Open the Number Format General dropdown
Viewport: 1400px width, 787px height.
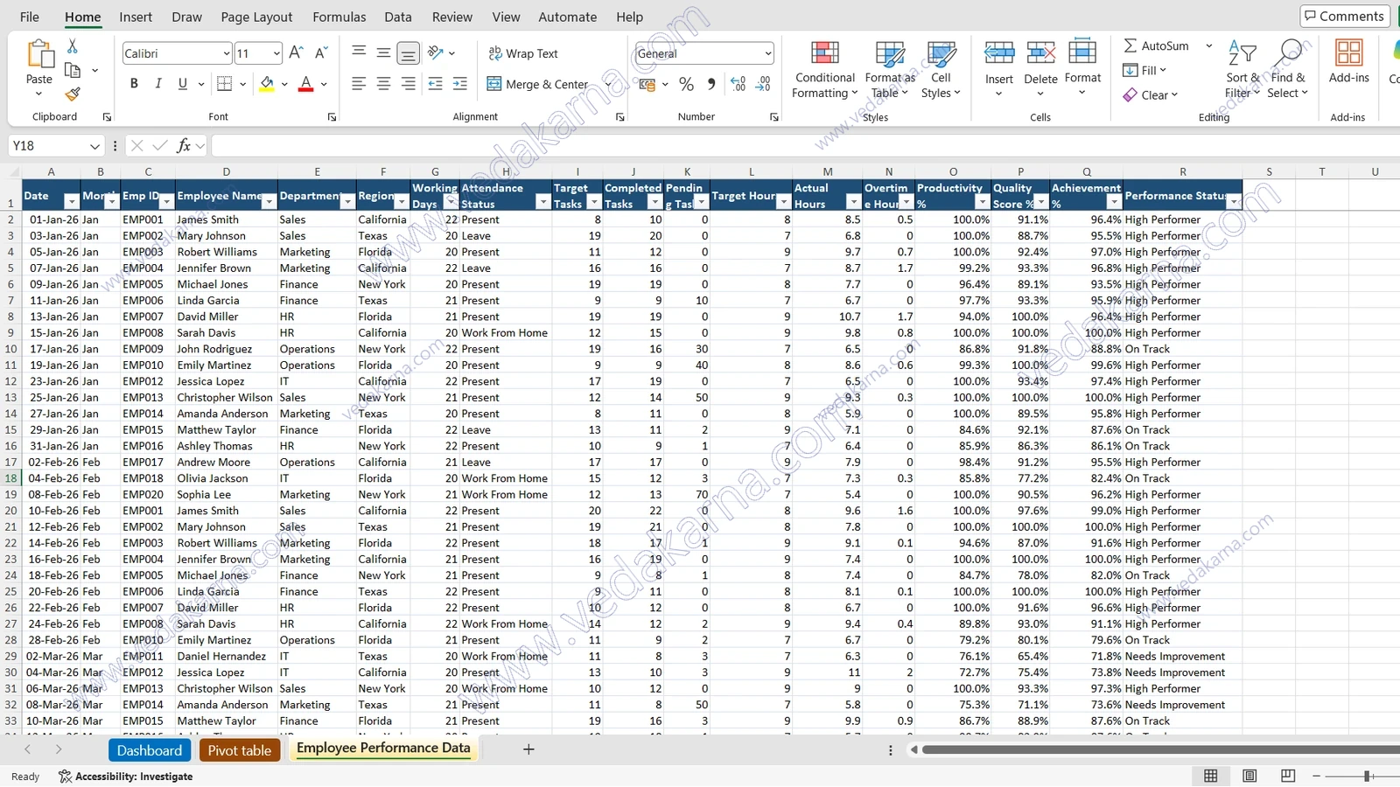[x=768, y=53]
